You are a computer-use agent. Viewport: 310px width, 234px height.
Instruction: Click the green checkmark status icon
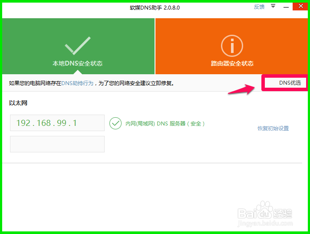click(x=115, y=123)
